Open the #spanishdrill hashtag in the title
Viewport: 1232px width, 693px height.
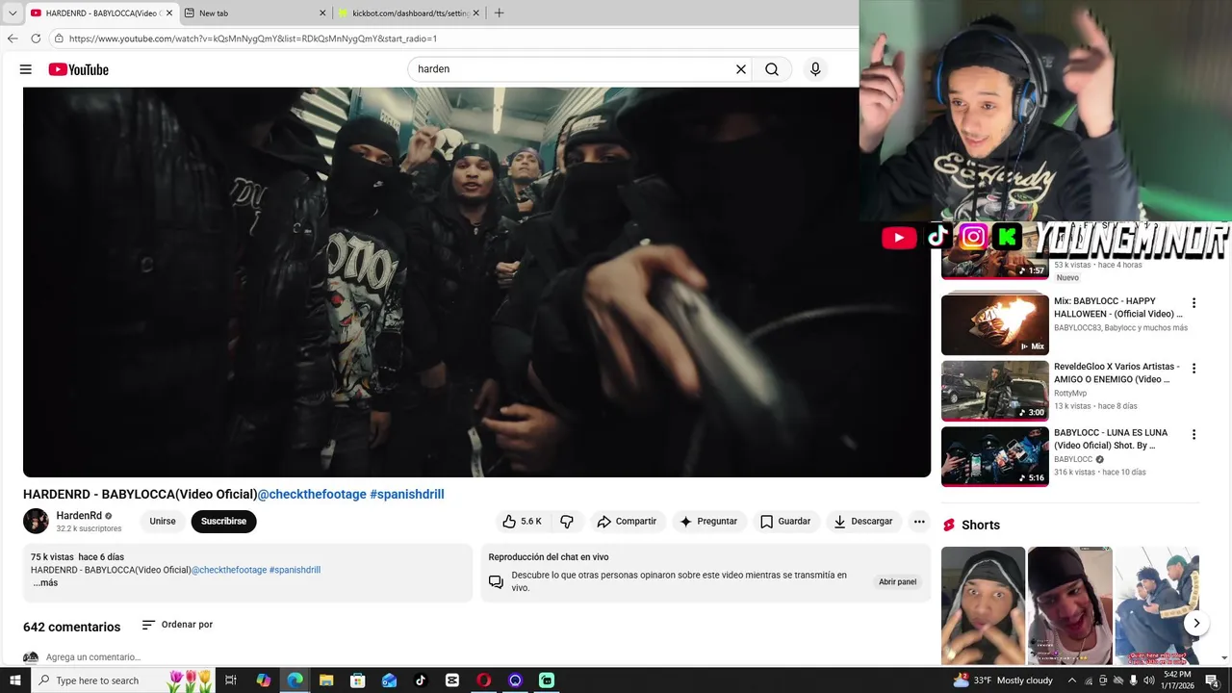coord(407,494)
